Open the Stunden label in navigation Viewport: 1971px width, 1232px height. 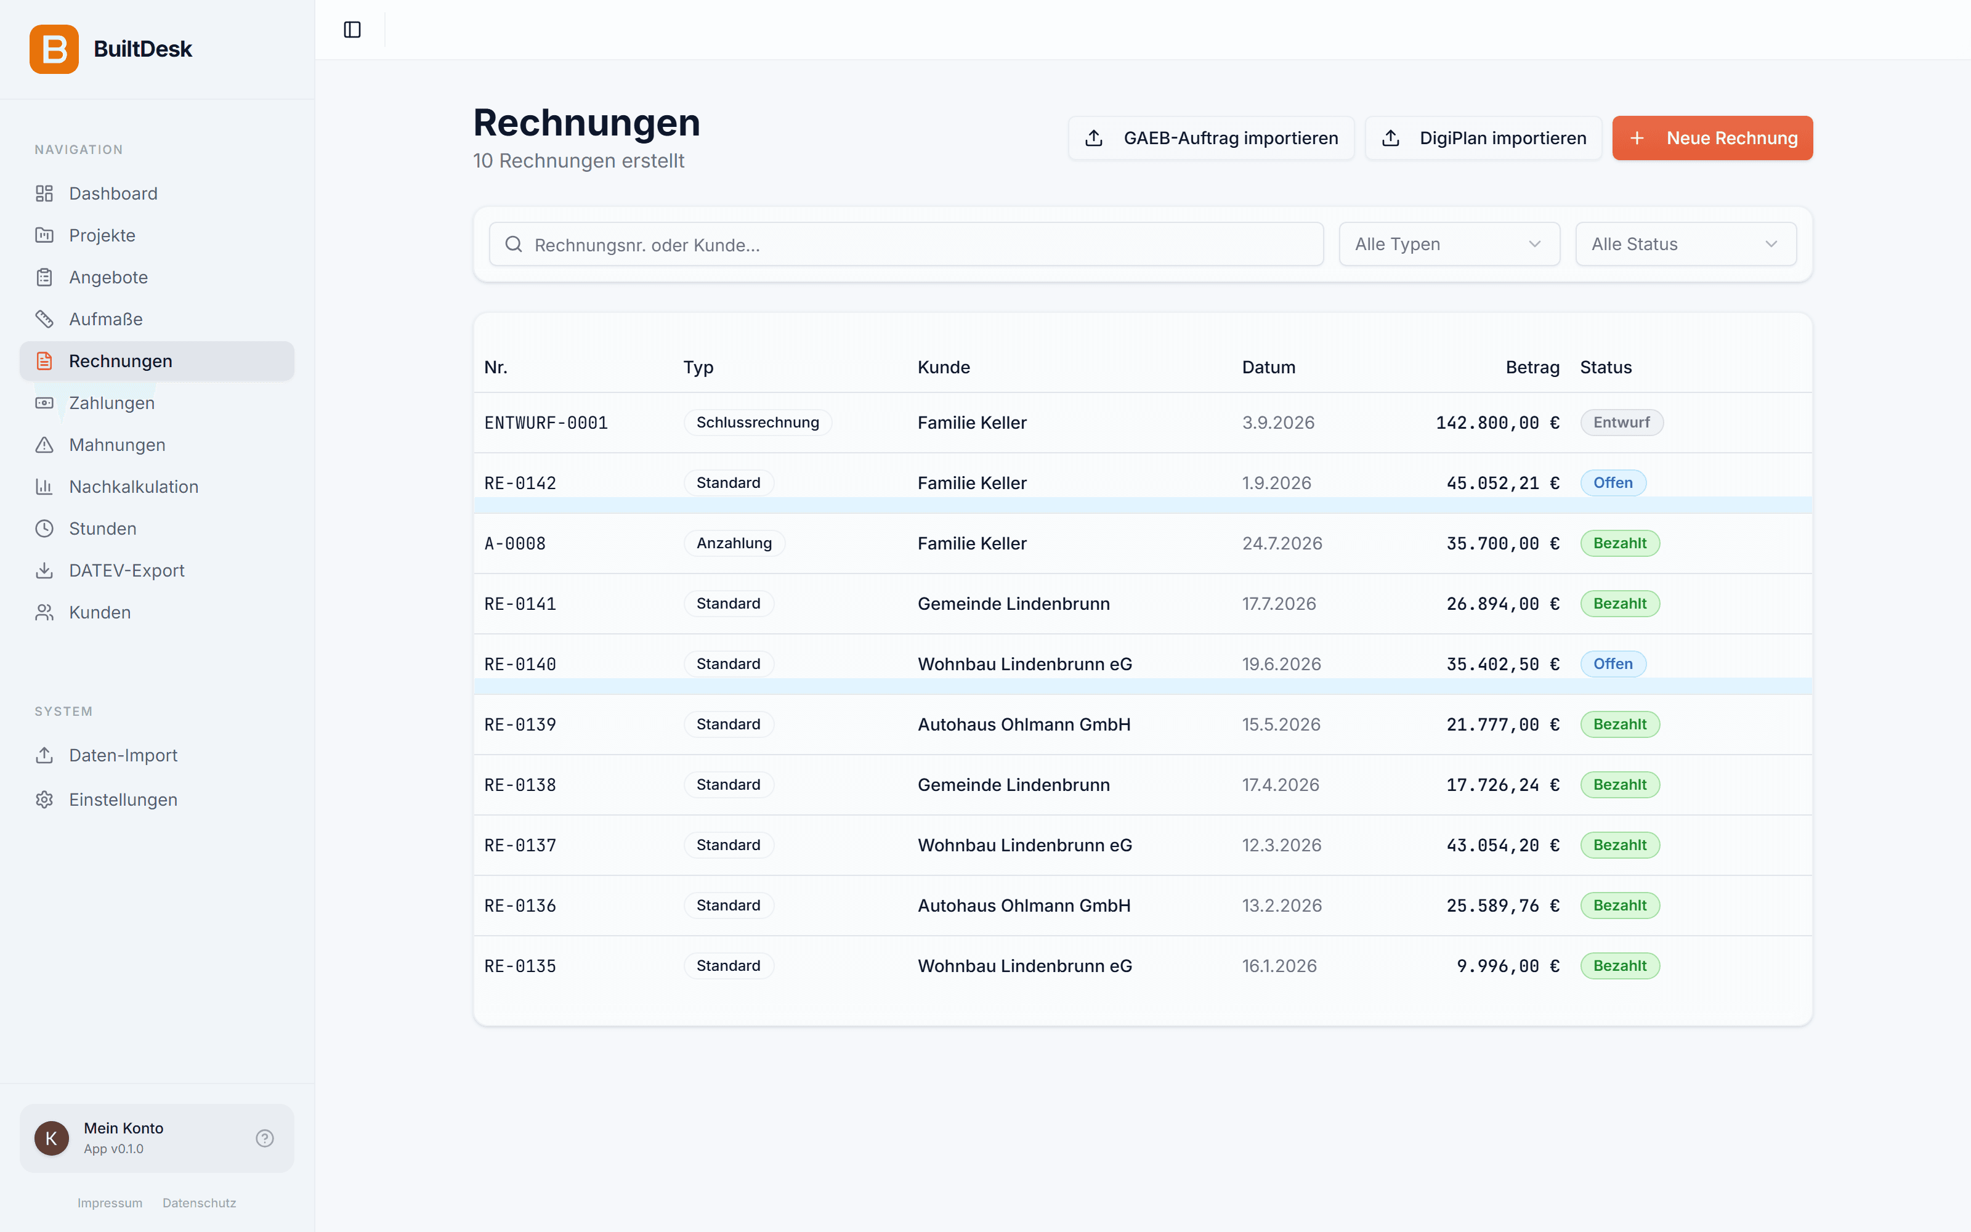103,529
